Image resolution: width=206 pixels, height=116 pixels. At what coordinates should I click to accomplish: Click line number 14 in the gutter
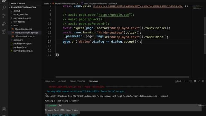tap(50, 42)
